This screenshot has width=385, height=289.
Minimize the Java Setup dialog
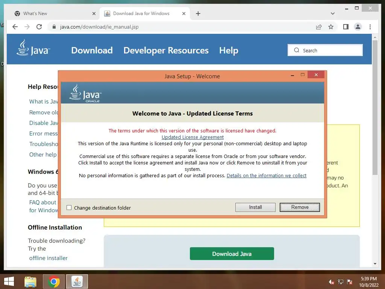point(292,75)
